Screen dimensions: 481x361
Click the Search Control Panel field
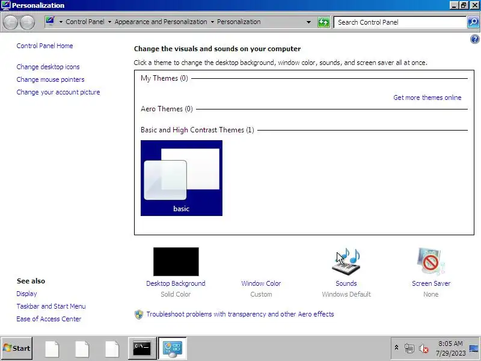coord(400,22)
